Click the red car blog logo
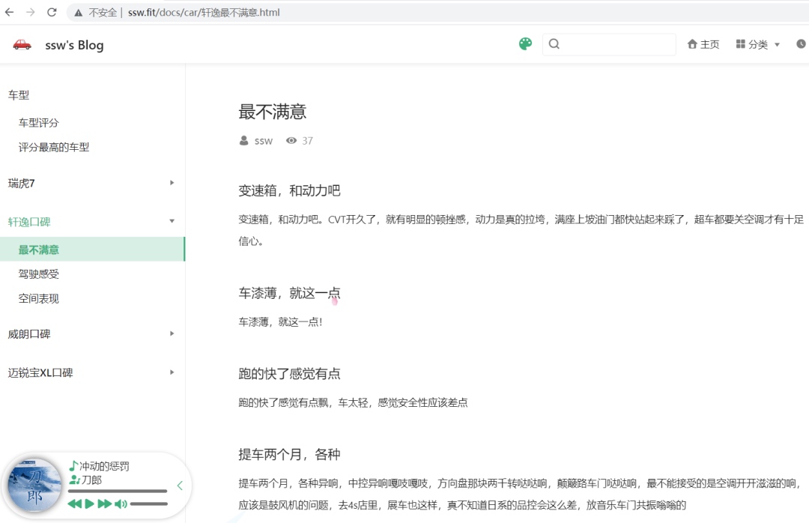The width and height of the screenshot is (809, 523). 22,44
